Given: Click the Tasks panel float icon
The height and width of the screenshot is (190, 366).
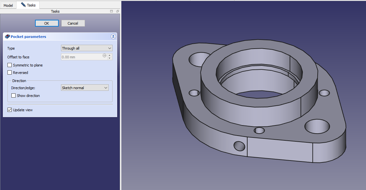Looking at the screenshot, I should pos(117,11).
